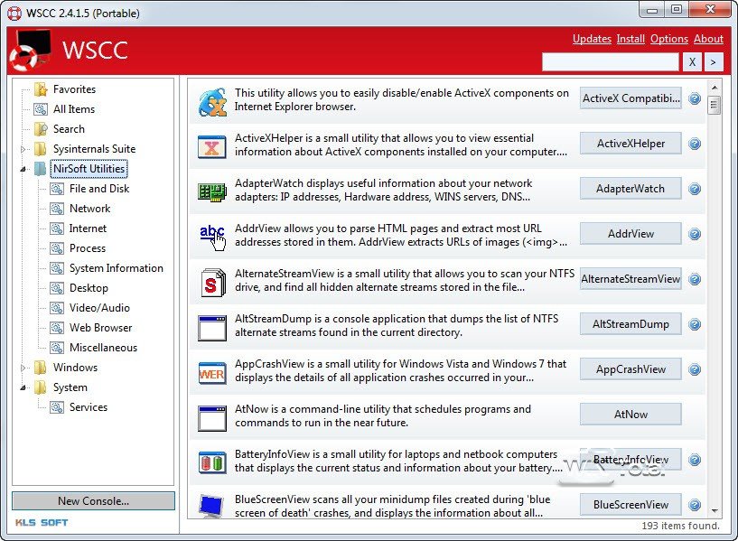The image size is (738, 541).
Task: Click the All Items tree icon
Action: click(x=41, y=109)
